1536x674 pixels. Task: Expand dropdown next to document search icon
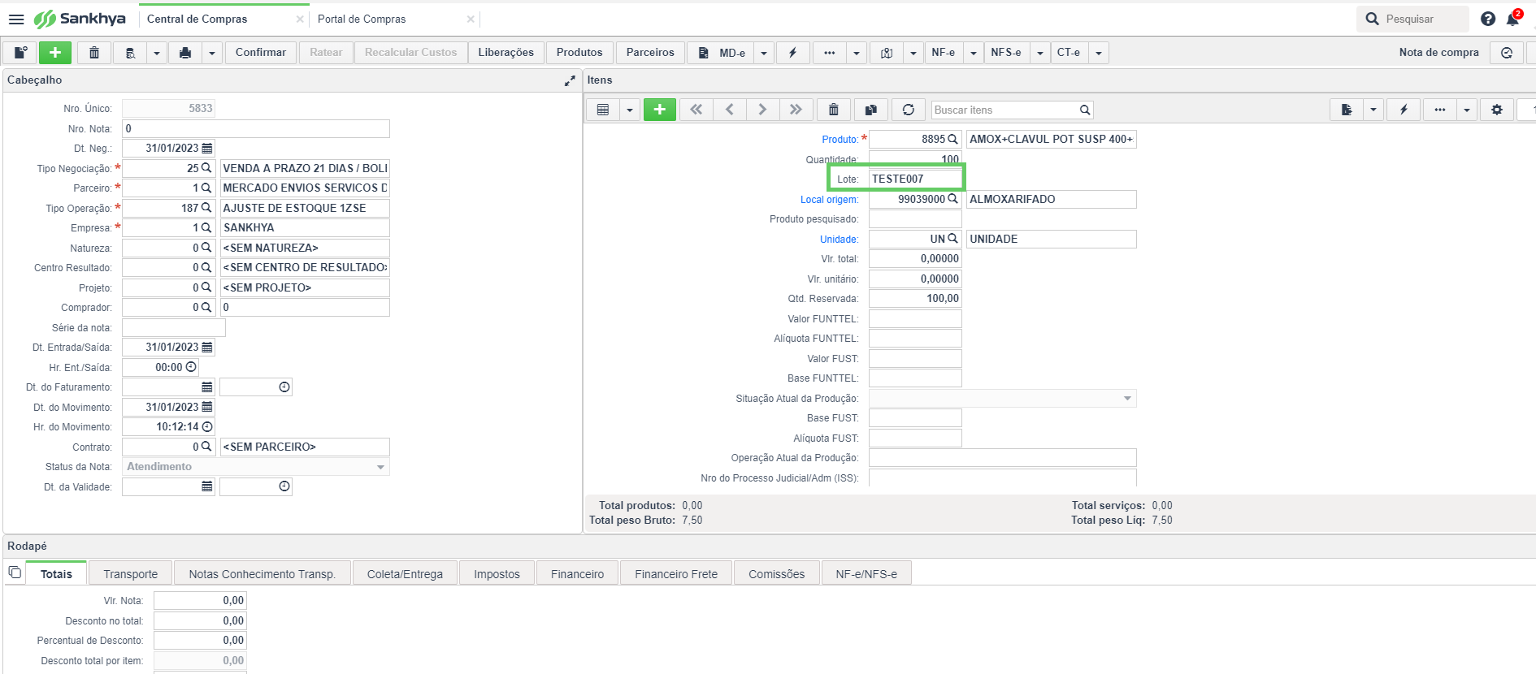[157, 52]
